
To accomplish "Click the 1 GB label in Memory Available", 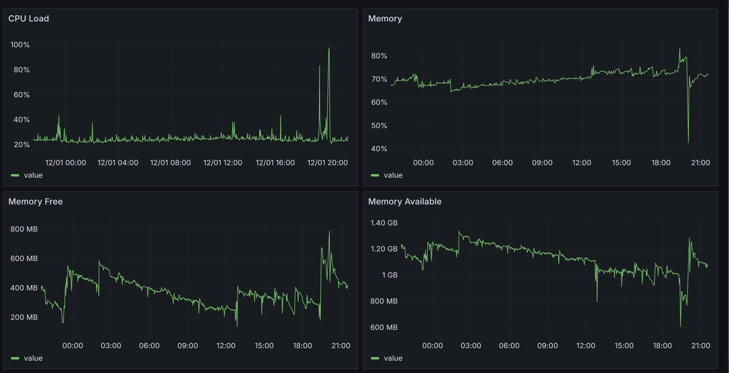I will coord(389,275).
